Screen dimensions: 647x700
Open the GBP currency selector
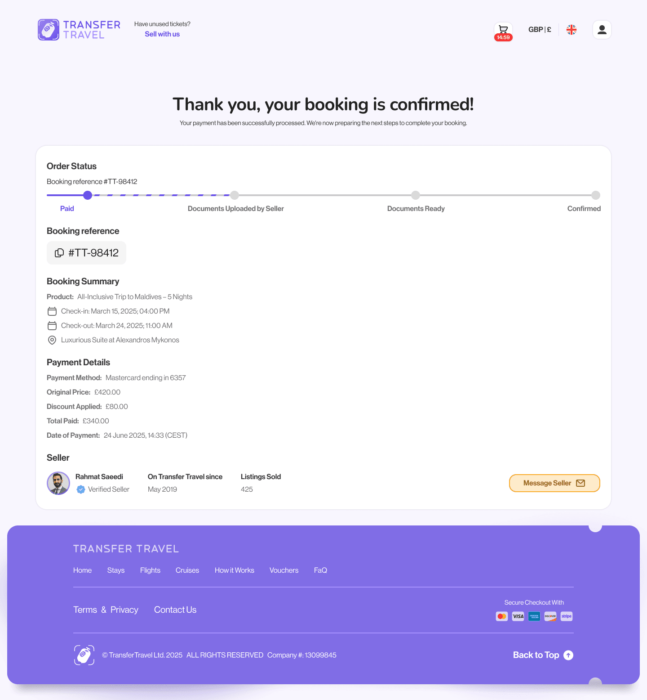(x=540, y=29)
